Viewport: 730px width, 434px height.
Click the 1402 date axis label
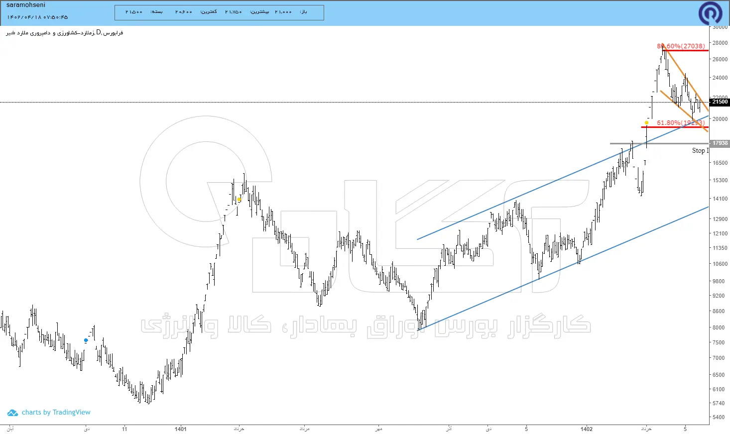587,429
